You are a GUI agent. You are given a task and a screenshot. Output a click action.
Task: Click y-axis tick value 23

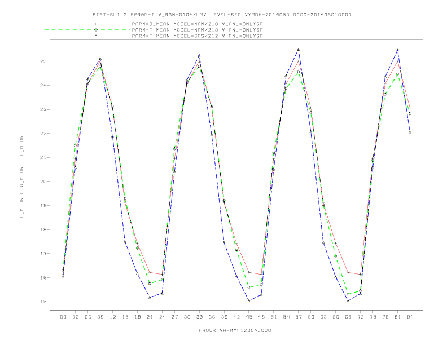pos(43,109)
